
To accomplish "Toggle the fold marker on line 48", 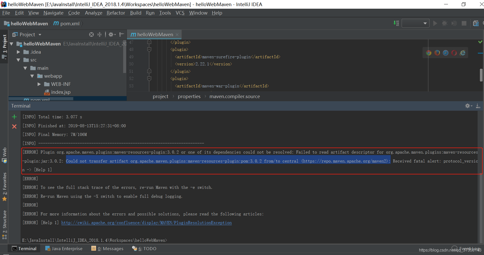I will pos(149,49).
